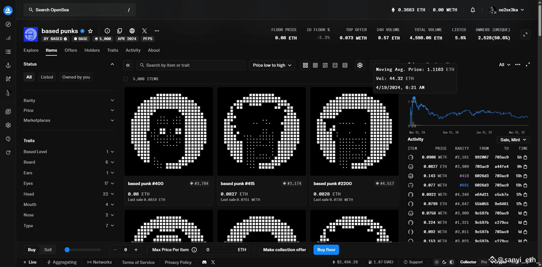The height and width of the screenshot is (267, 542).
Task: Click Make collection offer button
Action: (x=285, y=250)
